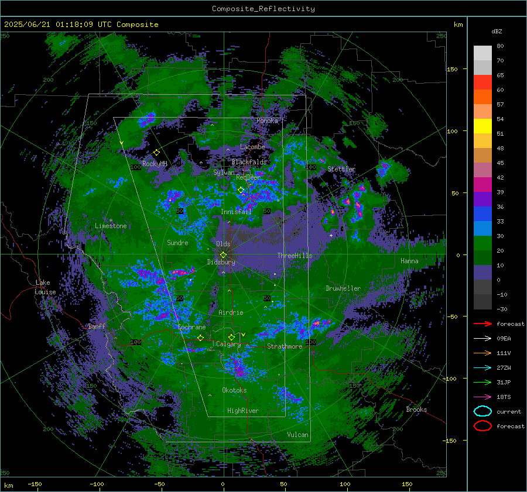This screenshot has width=527, height=492.
Task: Click the yellow diamond marker at Didsbury radar center
Action: pos(223,255)
